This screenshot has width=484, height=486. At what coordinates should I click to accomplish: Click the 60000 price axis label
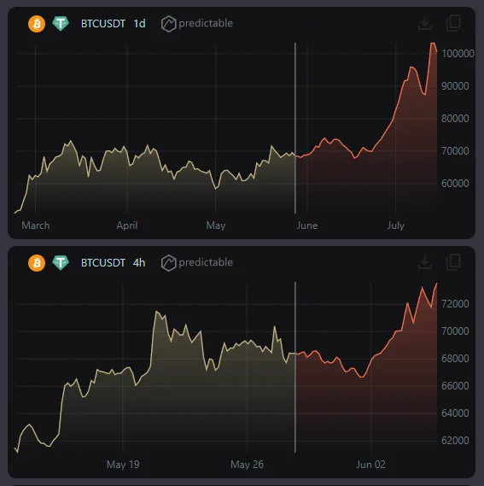coord(455,184)
